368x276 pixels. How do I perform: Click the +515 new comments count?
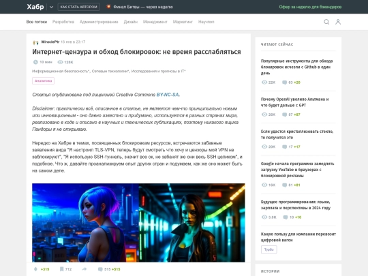pos(116,269)
